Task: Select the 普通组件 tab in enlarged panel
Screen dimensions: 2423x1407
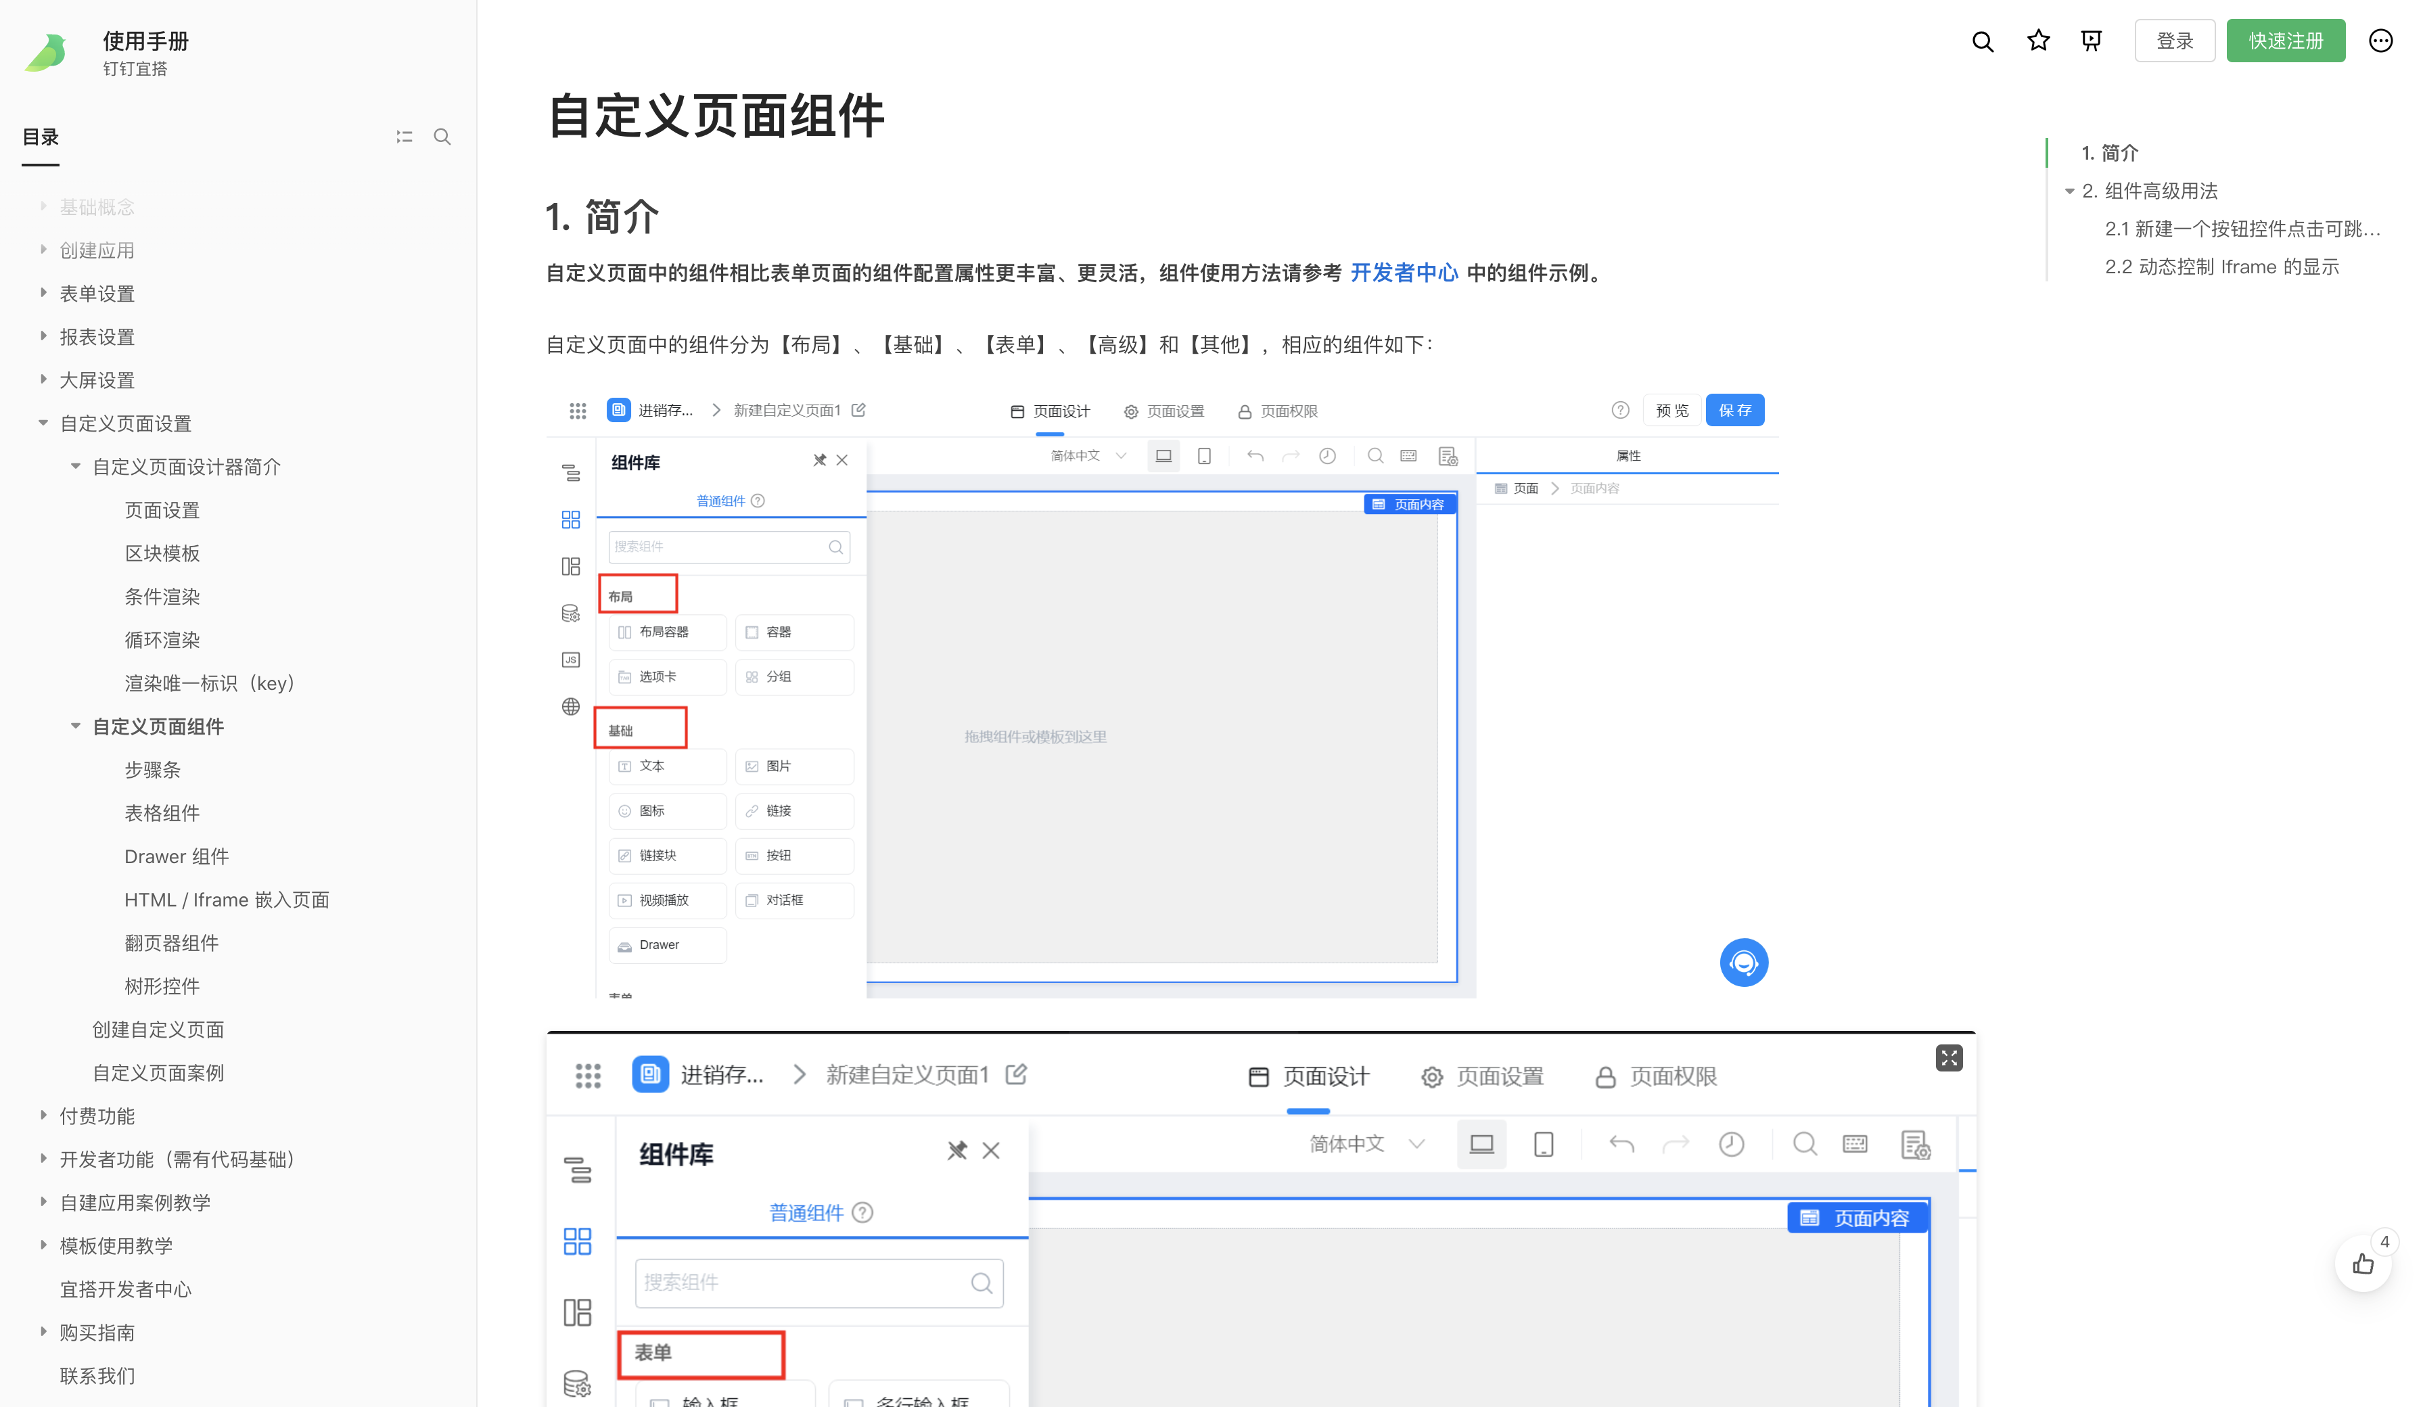Action: coord(806,1213)
